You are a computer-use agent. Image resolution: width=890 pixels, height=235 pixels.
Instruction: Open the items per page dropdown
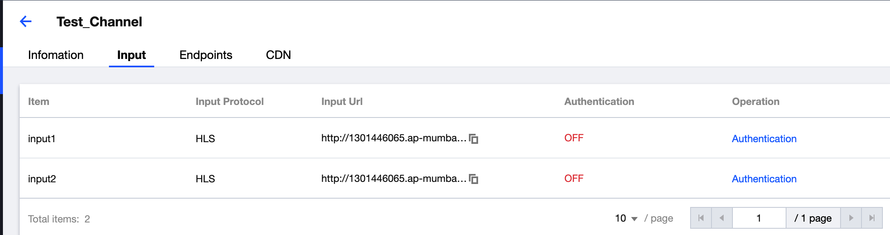(x=626, y=218)
